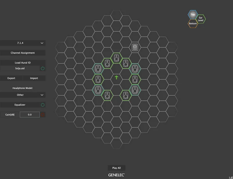Pick the green-outlined left side surround speaker
The width and height of the screenshot is (233, 179).
pyautogui.click(x=98, y=80)
